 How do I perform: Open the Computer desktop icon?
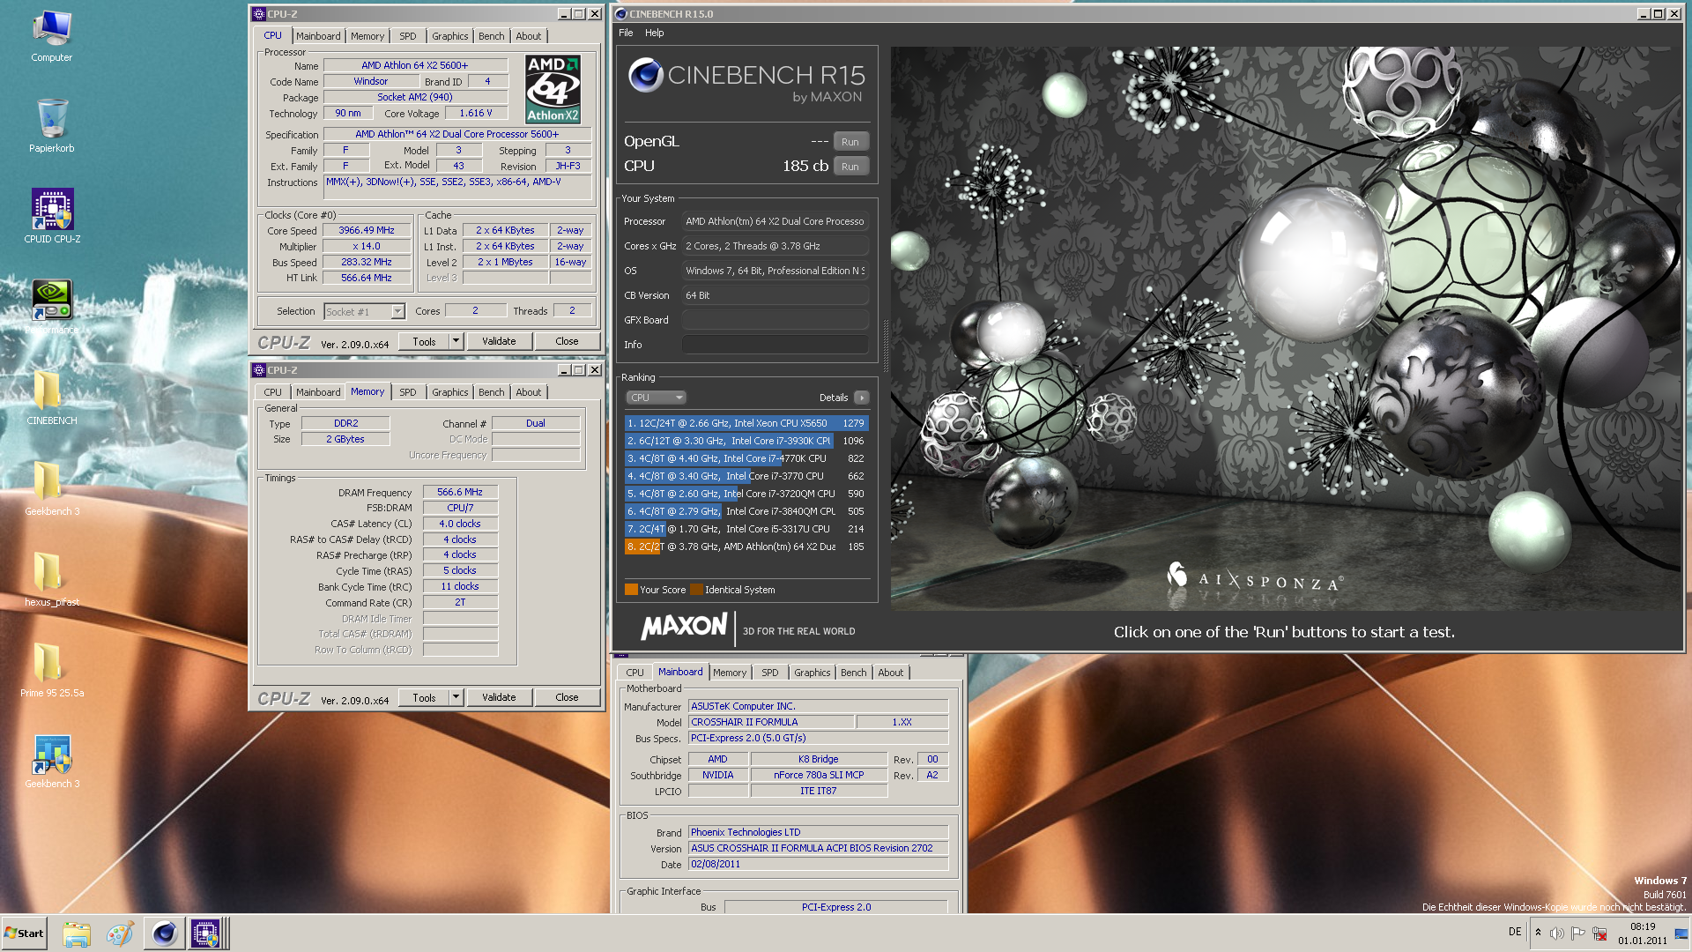click(51, 36)
